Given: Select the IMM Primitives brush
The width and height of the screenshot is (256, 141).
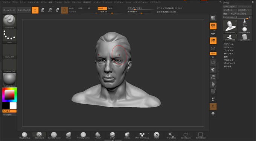Looking at the screenshot, I should 142,135.
